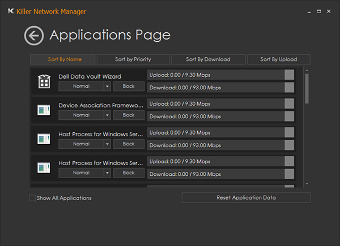Screen dimensions: 340x246
Task: Click the Dell Data Vault Wizard app icon
Action: click(44, 81)
